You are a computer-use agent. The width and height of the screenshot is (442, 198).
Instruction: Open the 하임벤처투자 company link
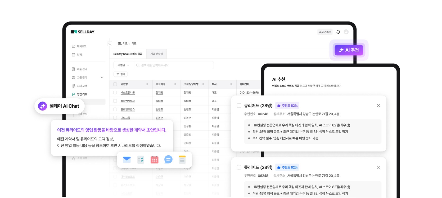click(x=128, y=101)
